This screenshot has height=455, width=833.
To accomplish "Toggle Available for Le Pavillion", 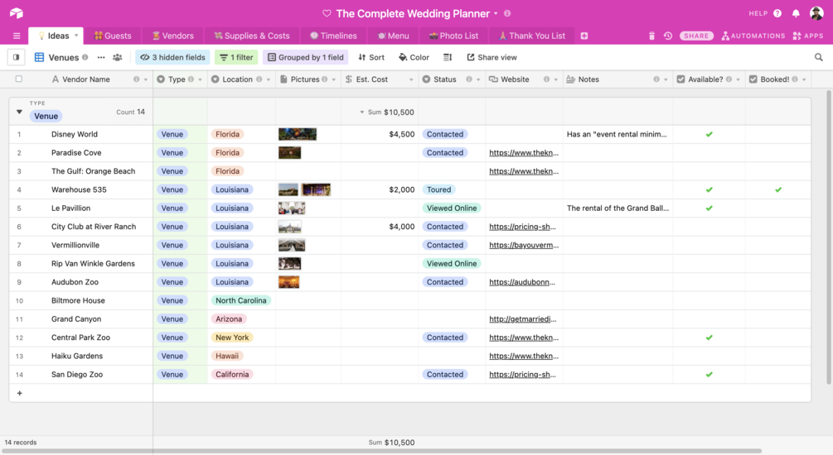I will click(709, 208).
